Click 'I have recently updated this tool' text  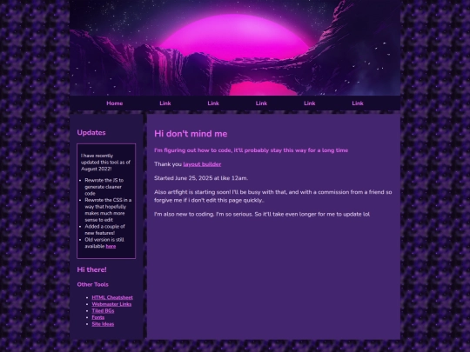click(x=105, y=163)
